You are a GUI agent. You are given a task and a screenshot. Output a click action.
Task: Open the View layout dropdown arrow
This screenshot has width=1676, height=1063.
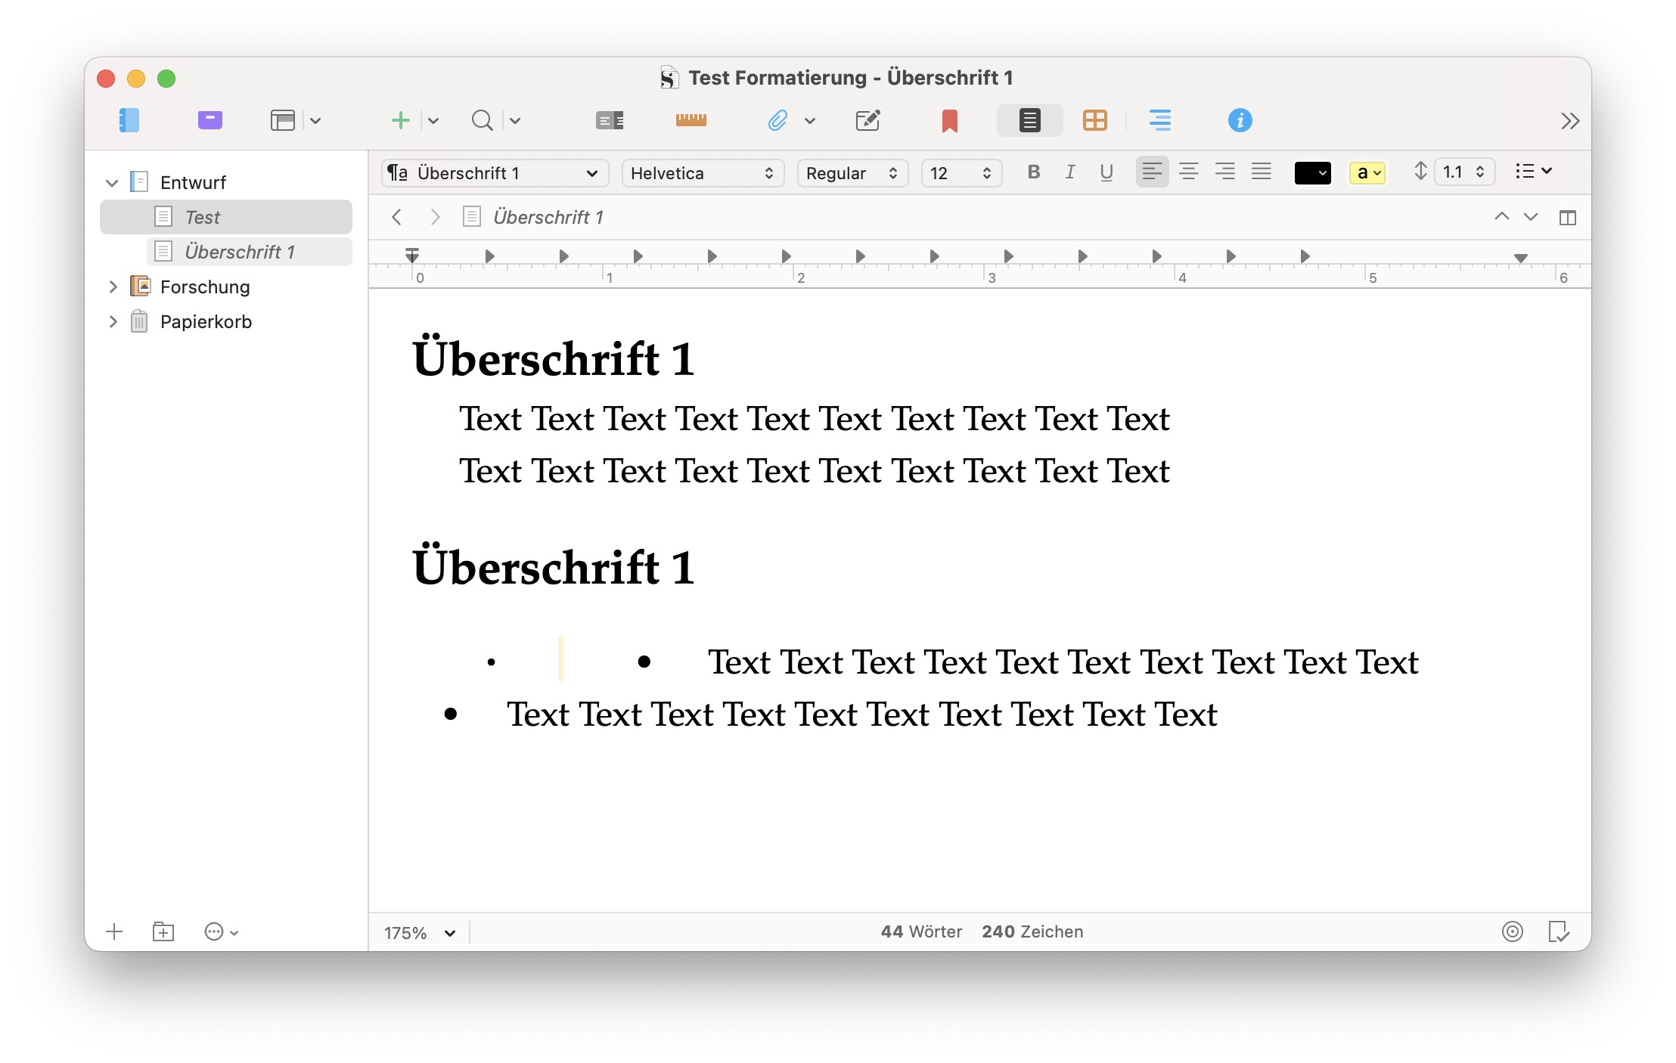tap(315, 120)
